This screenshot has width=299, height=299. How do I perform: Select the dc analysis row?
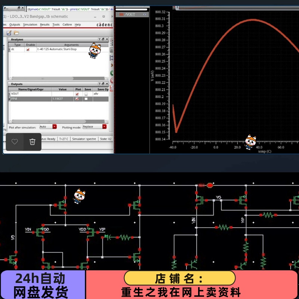(x=58, y=49)
